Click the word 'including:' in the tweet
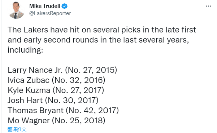The height and width of the screenshot is (133, 217). click(25, 50)
